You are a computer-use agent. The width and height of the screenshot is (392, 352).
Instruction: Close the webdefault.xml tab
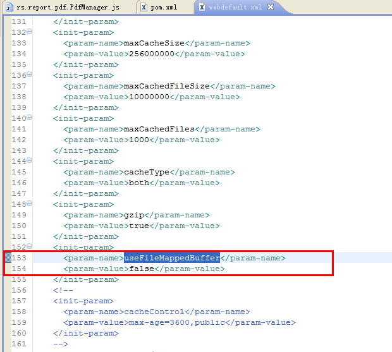click(x=271, y=7)
